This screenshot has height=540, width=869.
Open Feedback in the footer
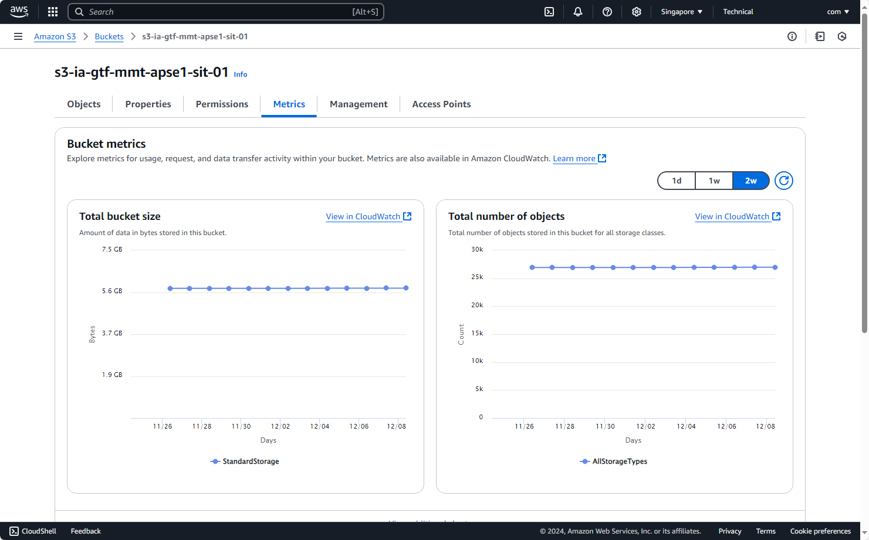point(86,531)
